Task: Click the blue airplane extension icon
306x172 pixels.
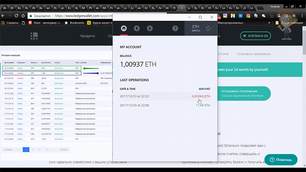Action: pyautogui.click(x=240, y=16)
